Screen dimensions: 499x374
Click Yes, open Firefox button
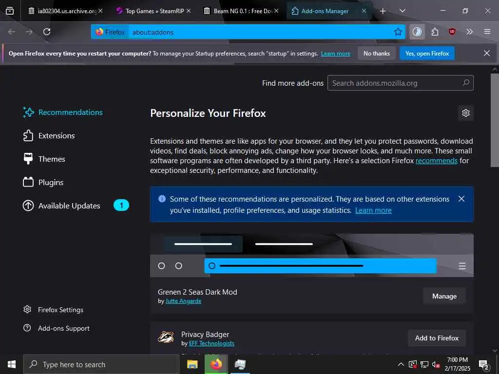pyautogui.click(x=427, y=54)
